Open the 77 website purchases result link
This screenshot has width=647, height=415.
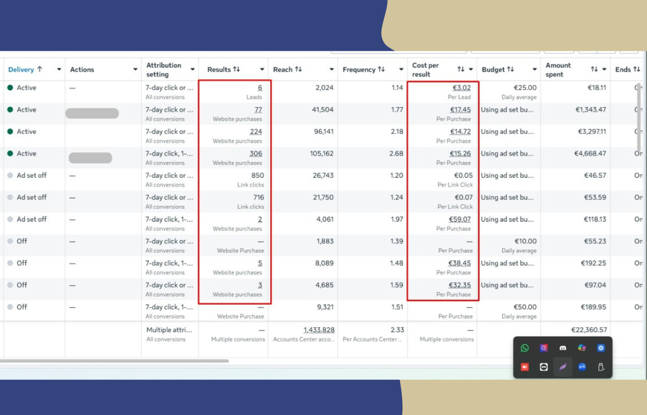pyautogui.click(x=258, y=110)
